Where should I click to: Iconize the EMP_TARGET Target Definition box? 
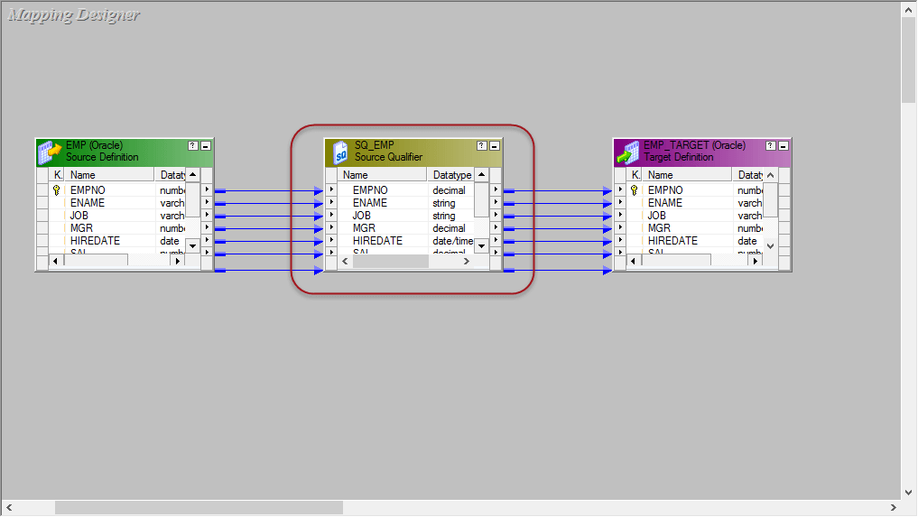[784, 145]
